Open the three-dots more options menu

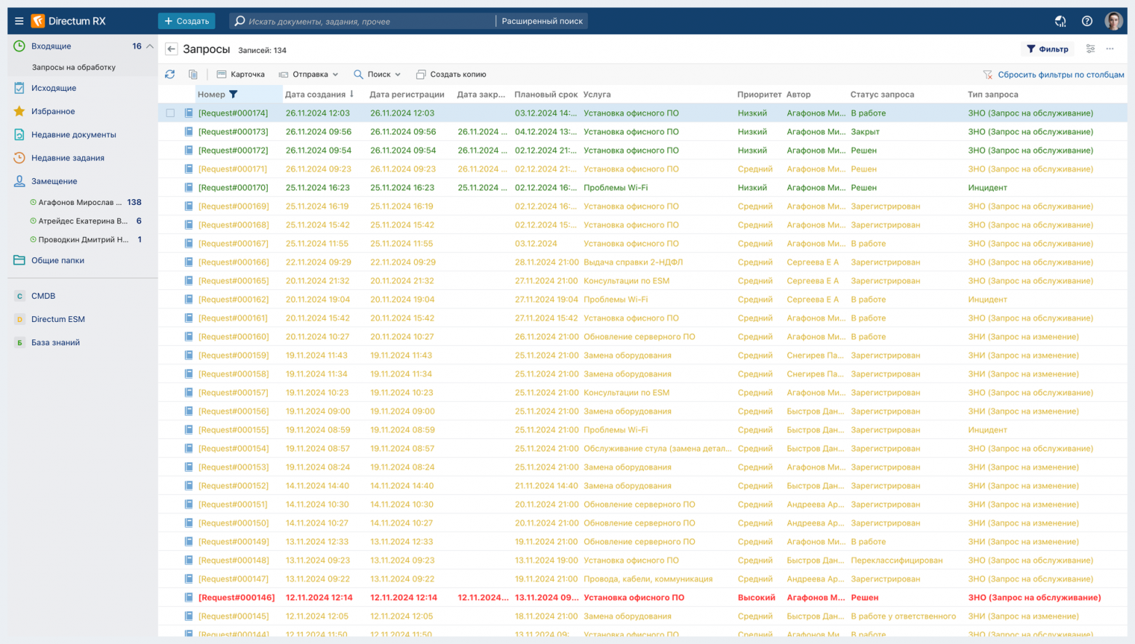(1110, 49)
